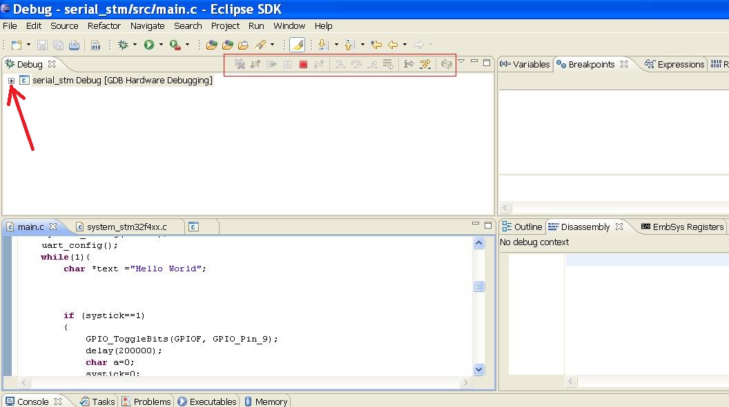Close the Debug view tab
The height and width of the screenshot is (407, 729).
[x=52, y=64]
